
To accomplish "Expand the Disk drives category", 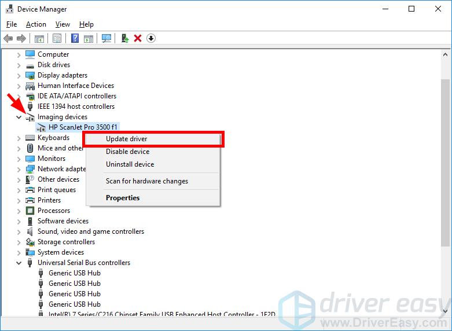I will [x=19, y=65].
